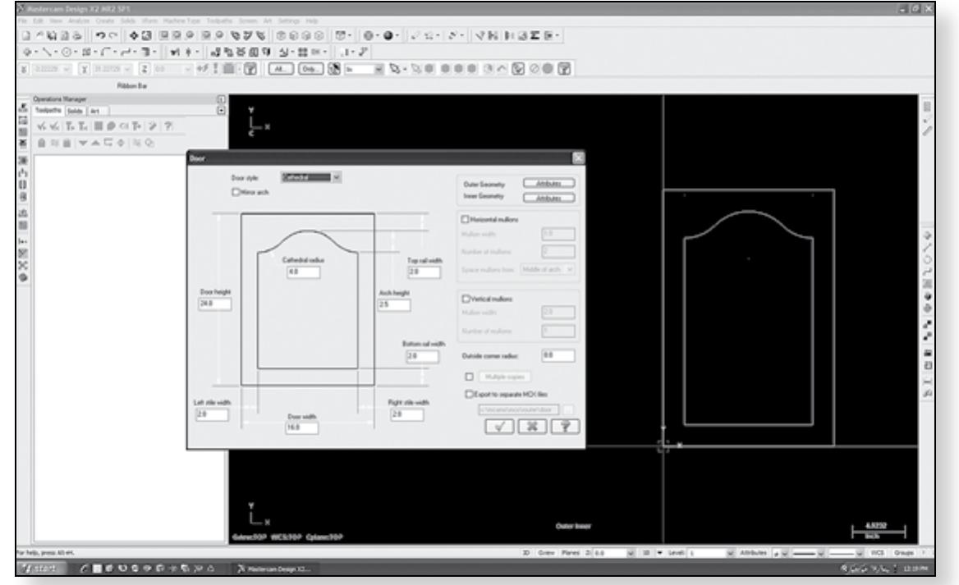The width and height of the screenshot is (959, 585).
Task: Enable Vertical mullions in the Door dialog
Action: 466,298
